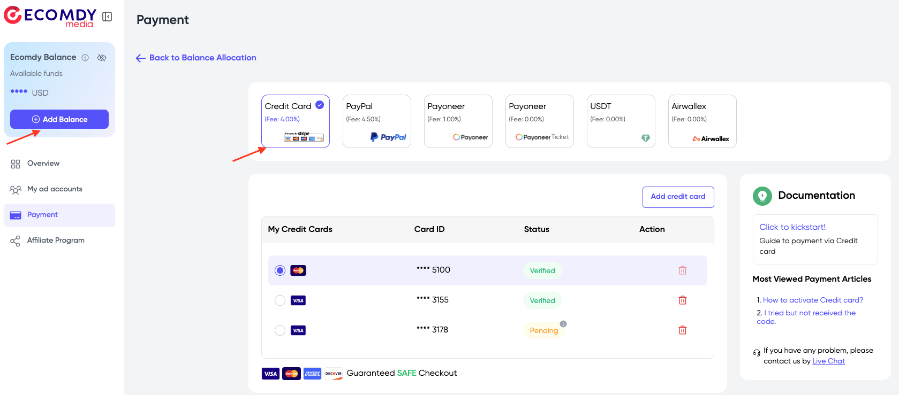Click the Stripe cards logo

pyautogui.click(x=304, y=137)
